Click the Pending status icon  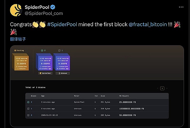point(15,50)
